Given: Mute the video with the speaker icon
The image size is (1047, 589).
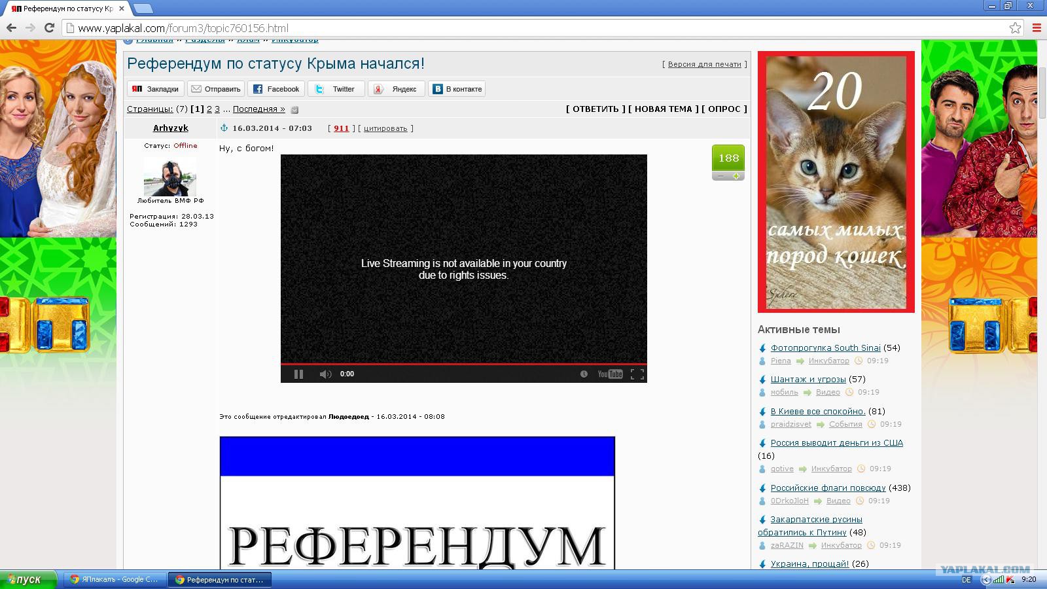Looking at the screenshot, I should pos(325,374).
